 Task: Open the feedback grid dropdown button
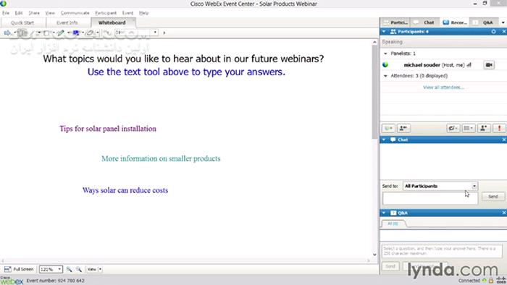click(x=468, y=129)
